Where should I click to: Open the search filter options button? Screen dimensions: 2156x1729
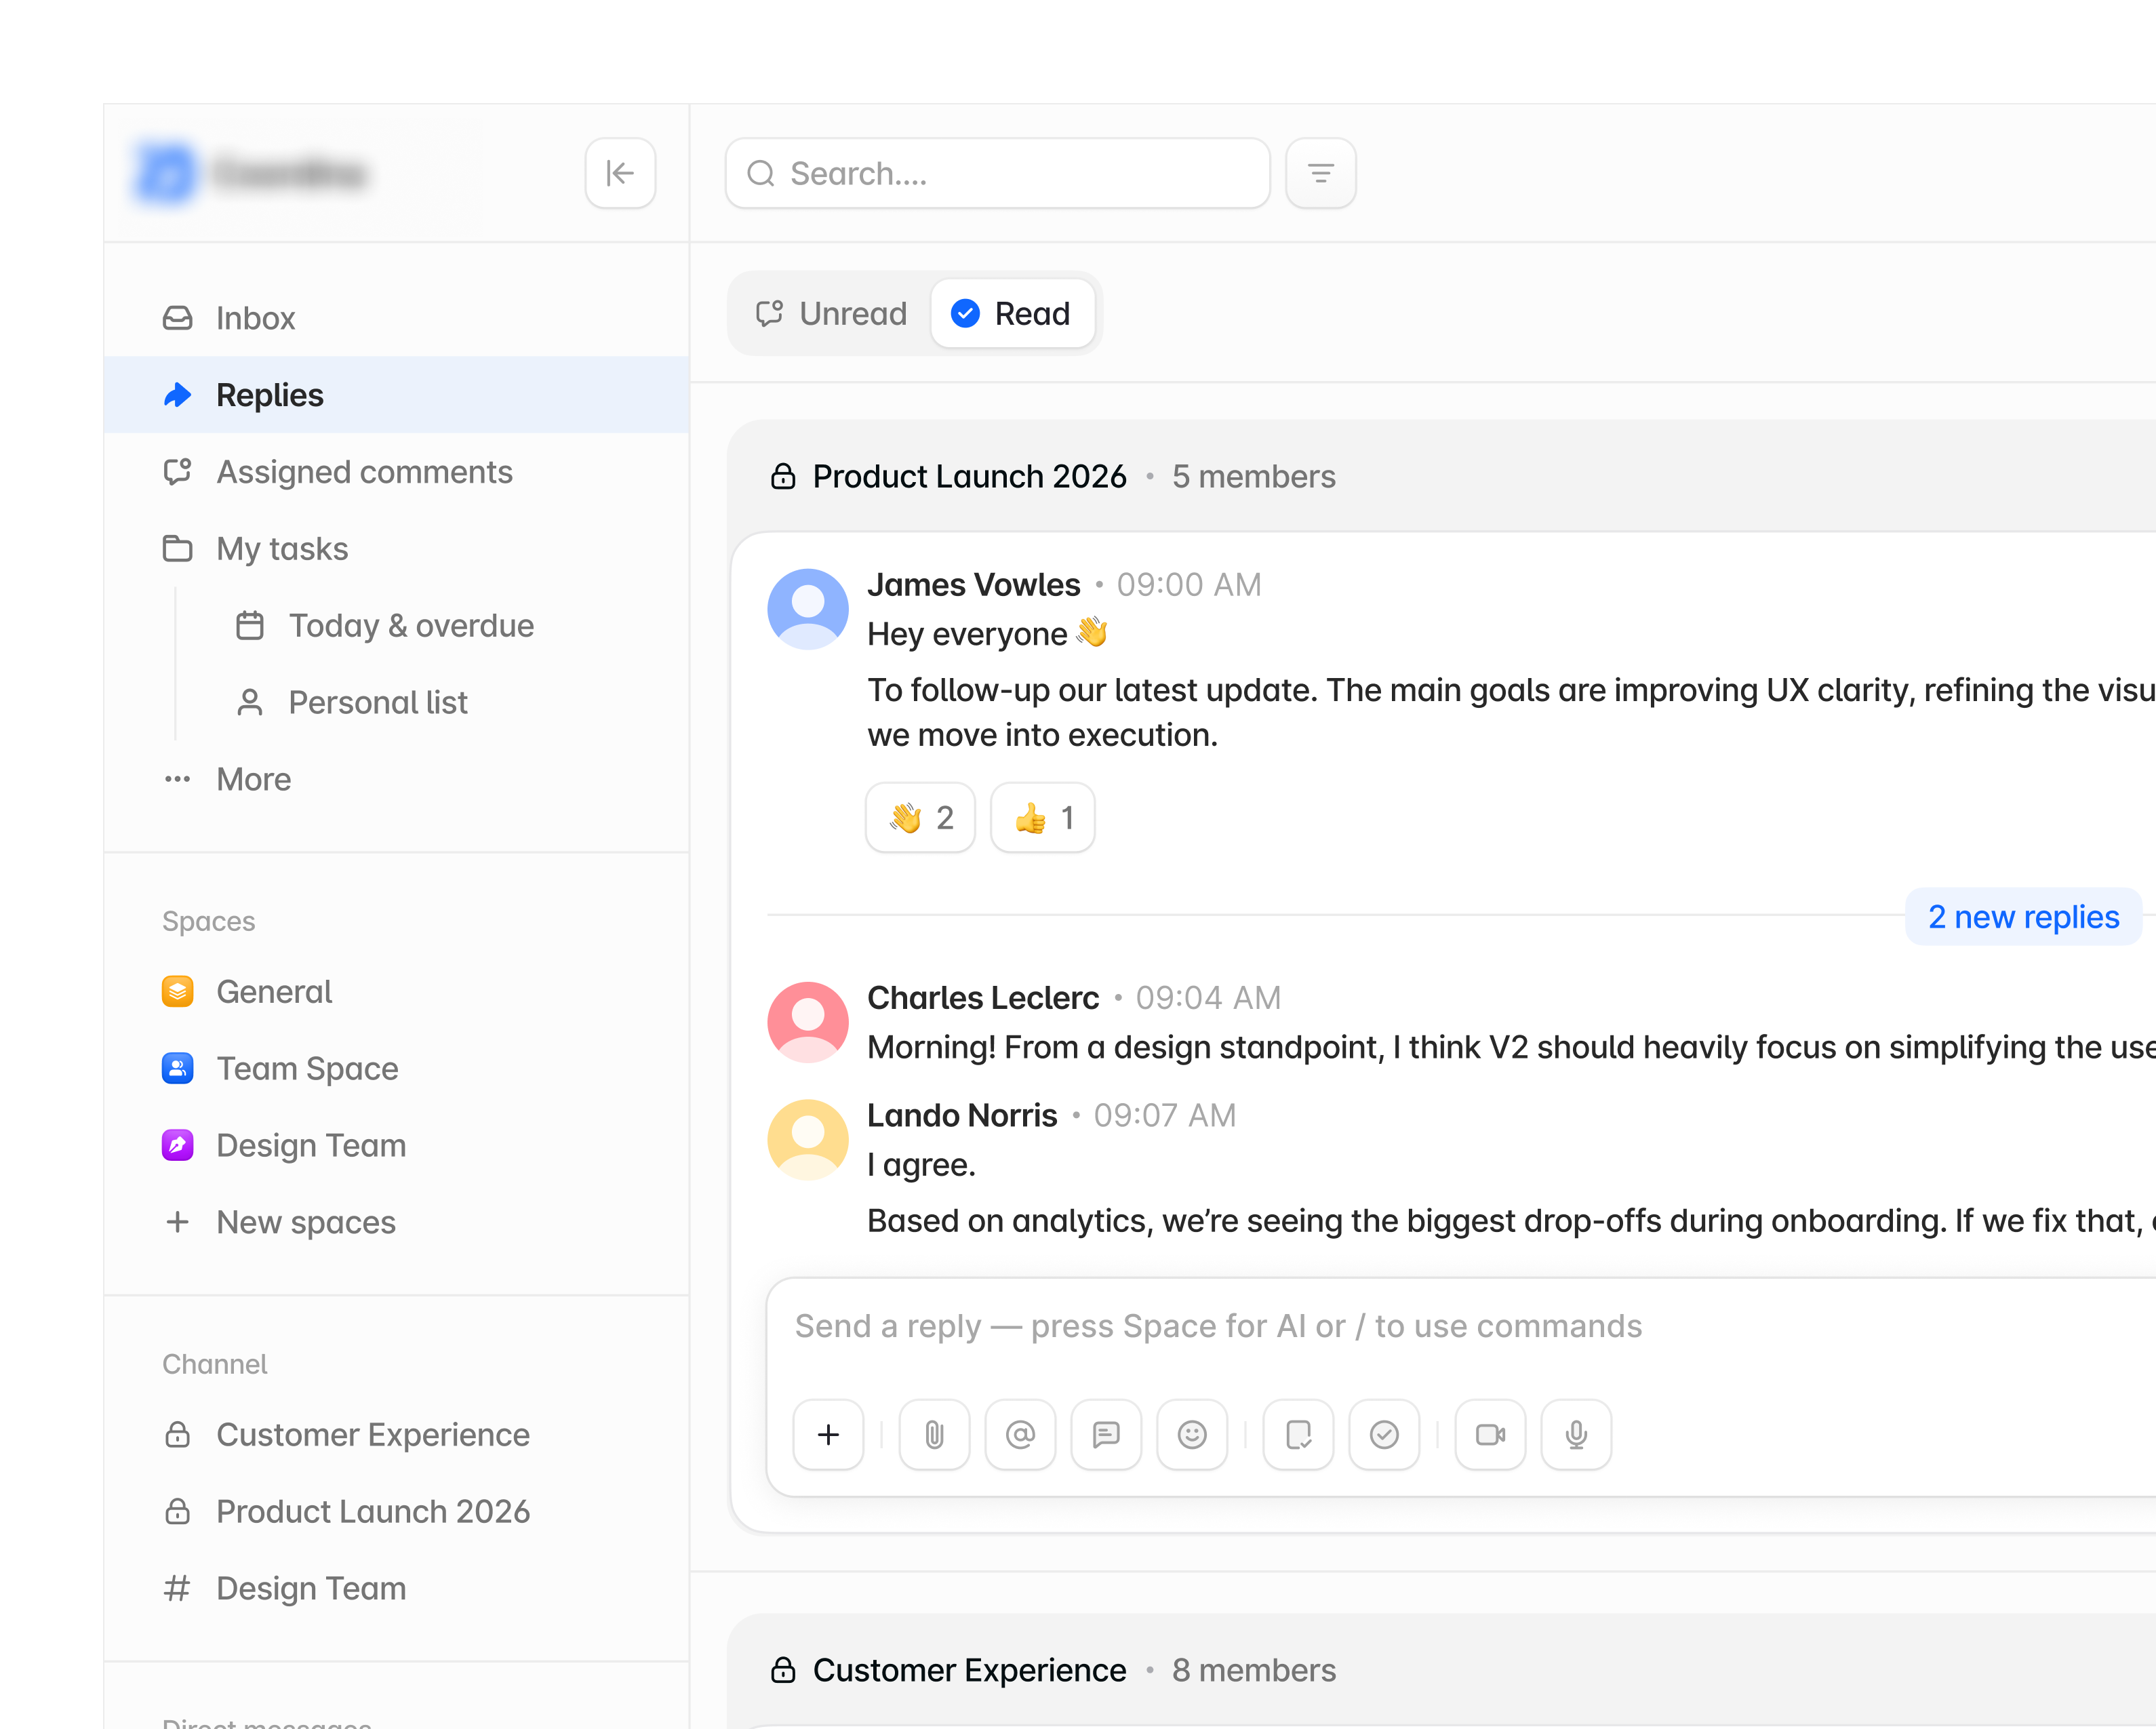tap(1320, 173)
